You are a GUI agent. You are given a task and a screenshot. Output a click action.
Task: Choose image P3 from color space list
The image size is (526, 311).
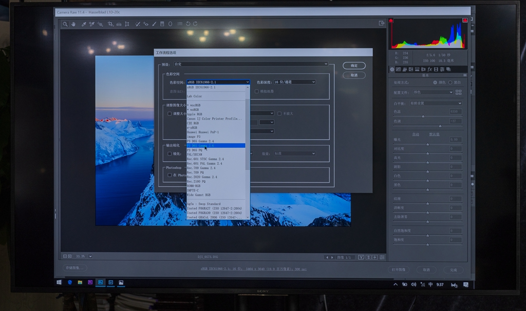click(x=194, y=137)
